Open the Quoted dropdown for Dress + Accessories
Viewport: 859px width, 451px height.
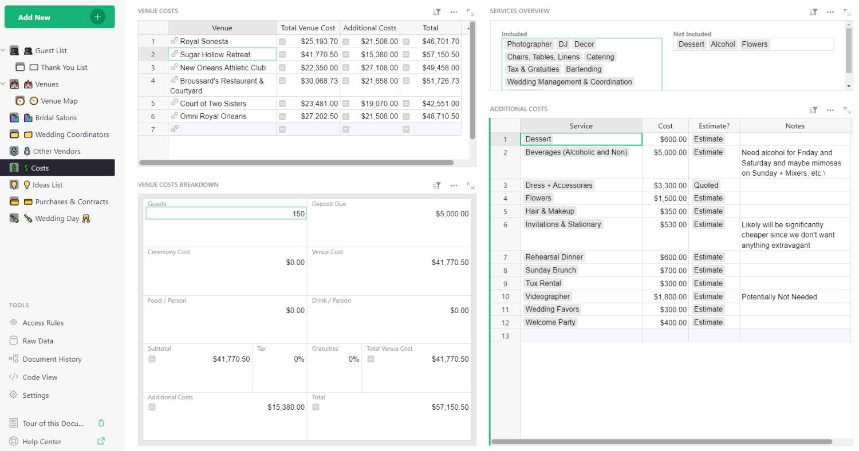tap(714, 185)
